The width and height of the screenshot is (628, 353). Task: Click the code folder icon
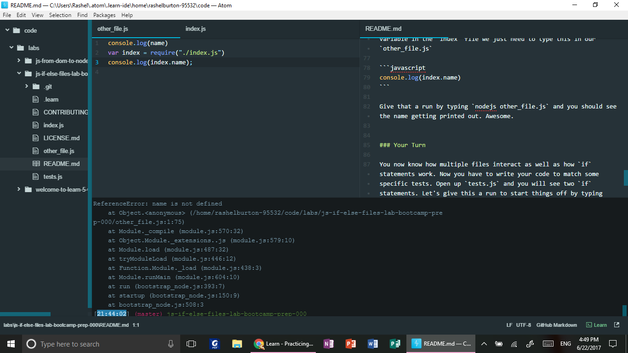17,30
